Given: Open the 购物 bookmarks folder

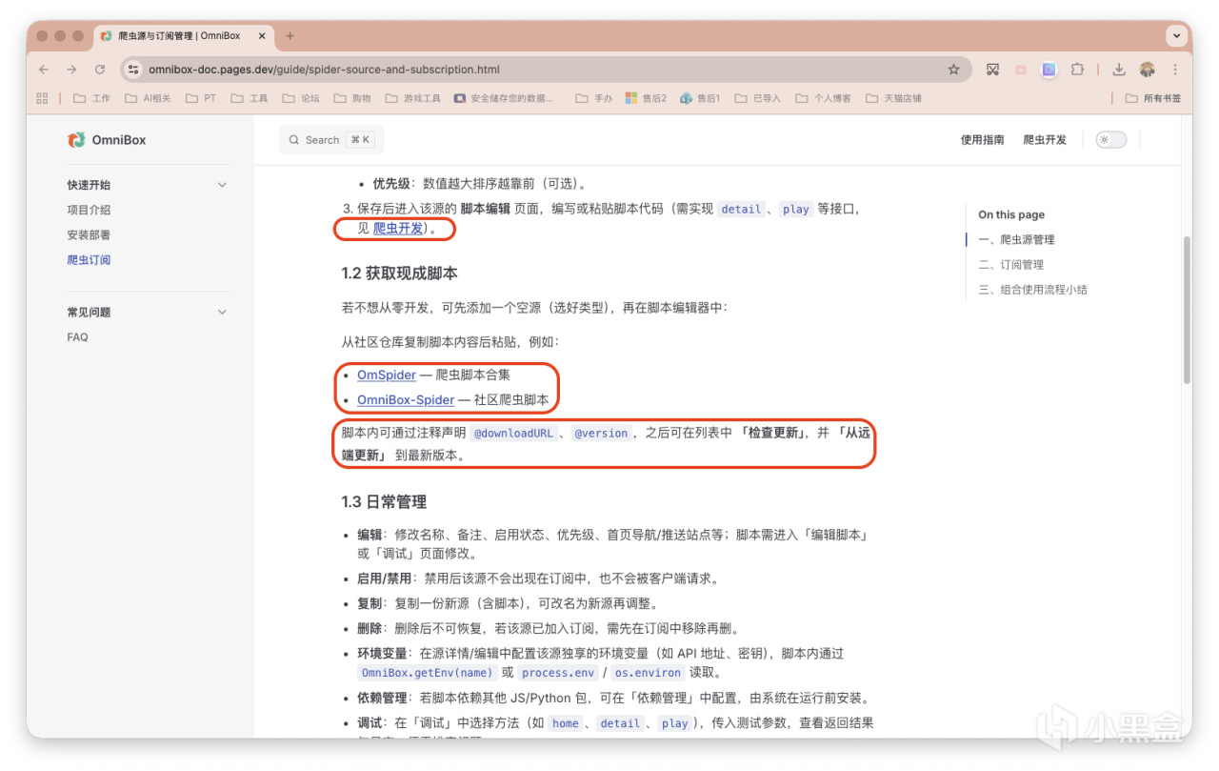Looking at the screenshot, I should pos(352,98).
